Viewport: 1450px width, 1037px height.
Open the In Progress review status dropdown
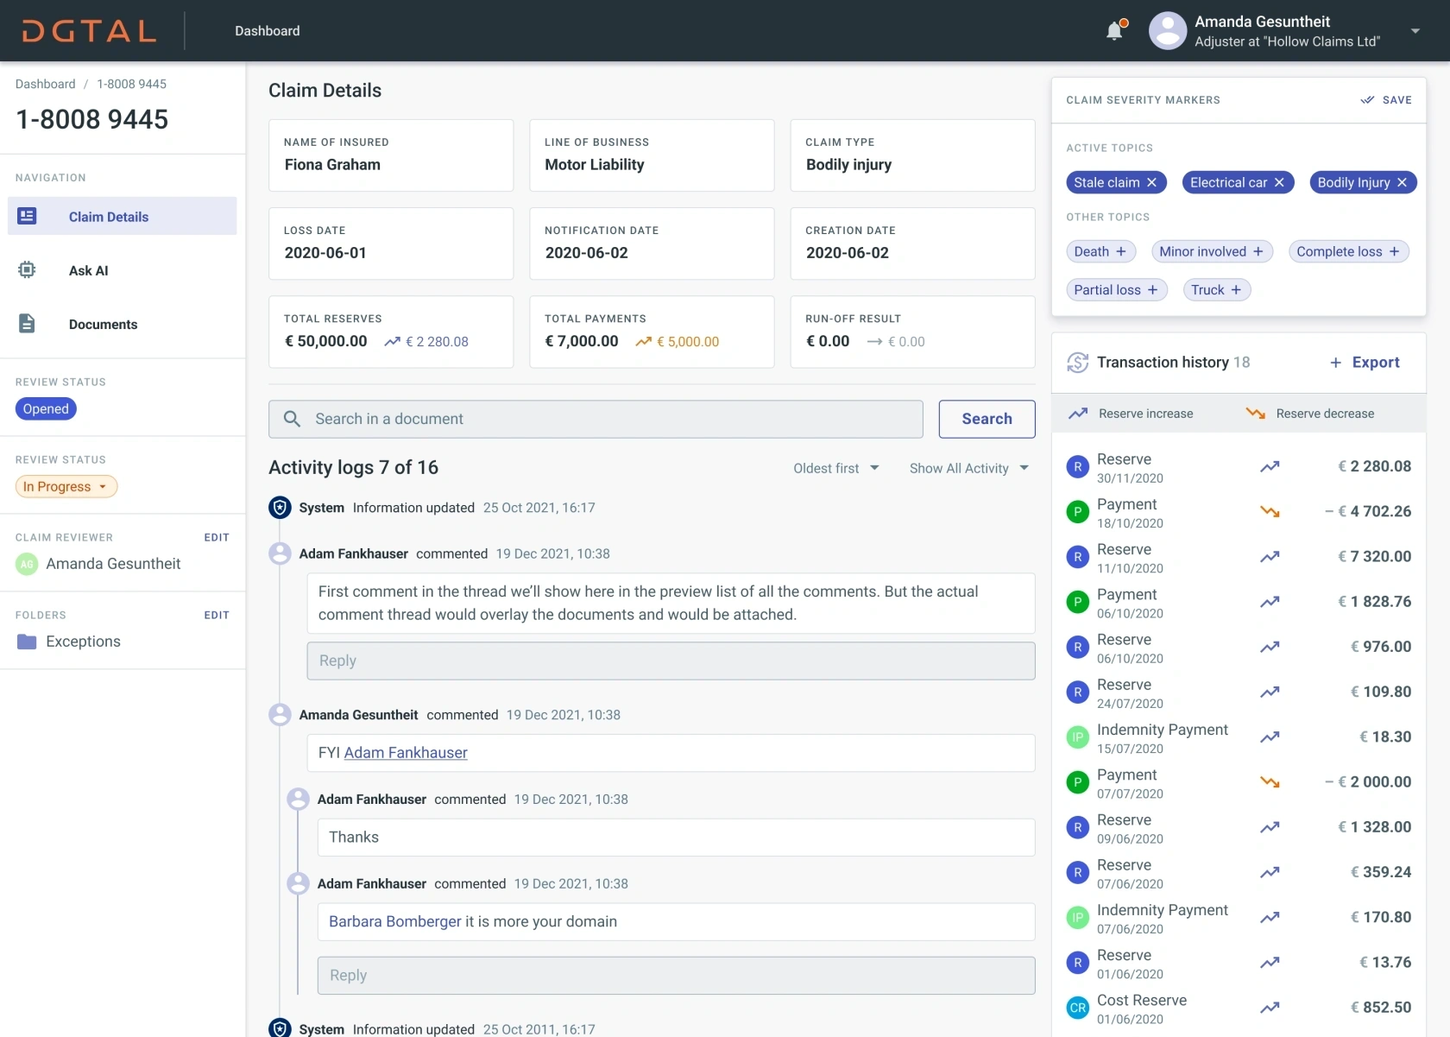tap(66, 486)
